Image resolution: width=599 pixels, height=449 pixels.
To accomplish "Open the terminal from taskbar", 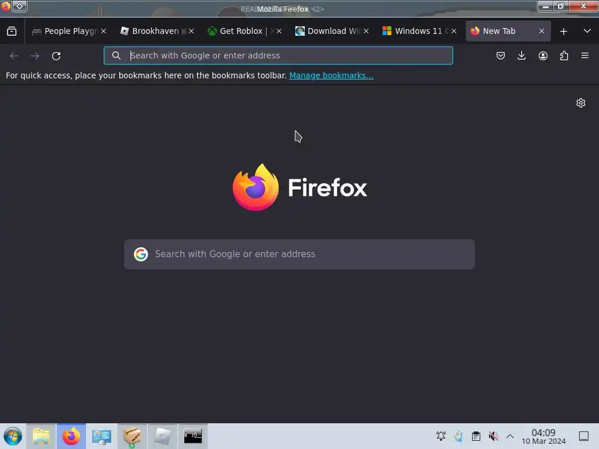I will 193,436.
